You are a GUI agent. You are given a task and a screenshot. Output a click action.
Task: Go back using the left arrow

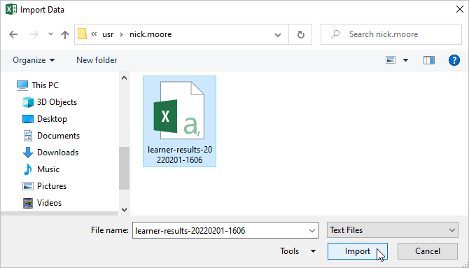(13, 34)
